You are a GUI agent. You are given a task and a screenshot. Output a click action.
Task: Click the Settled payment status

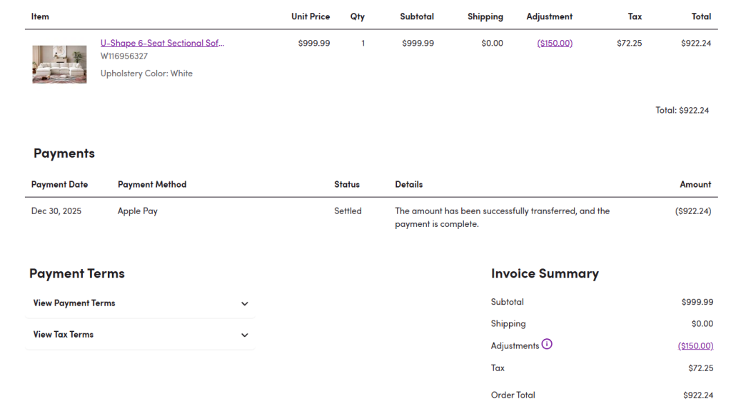pyautogui.click(x=348, y=211)
